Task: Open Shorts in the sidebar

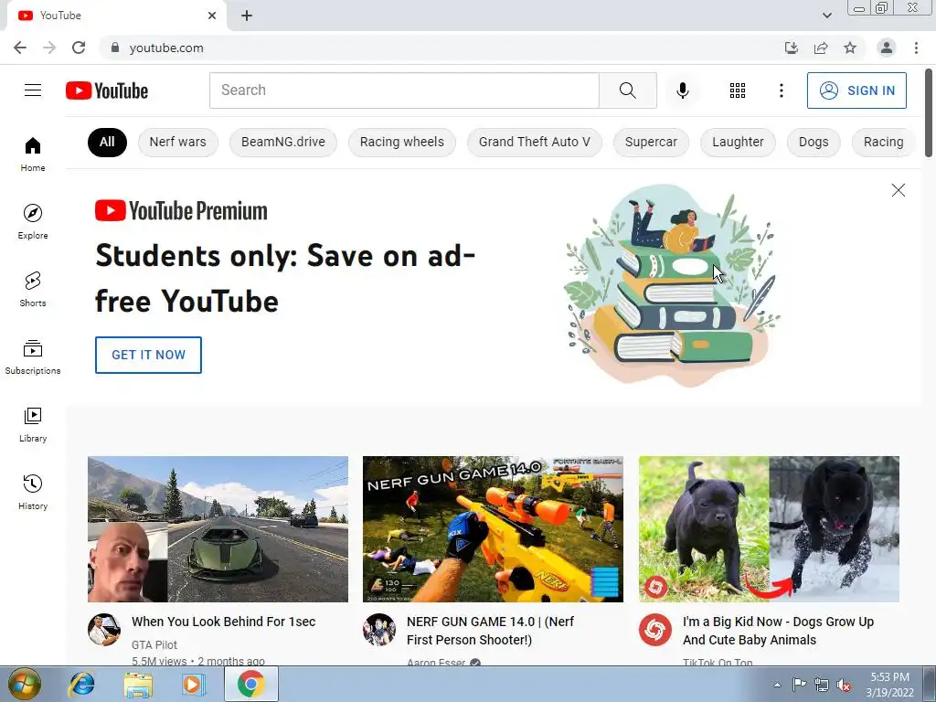Action: point(33,290)
